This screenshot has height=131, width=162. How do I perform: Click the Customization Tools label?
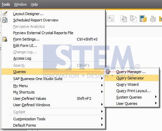pos(29,119)
